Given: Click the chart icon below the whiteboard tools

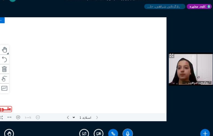Looking at the screenshot, I should click(x=4, y=88).
